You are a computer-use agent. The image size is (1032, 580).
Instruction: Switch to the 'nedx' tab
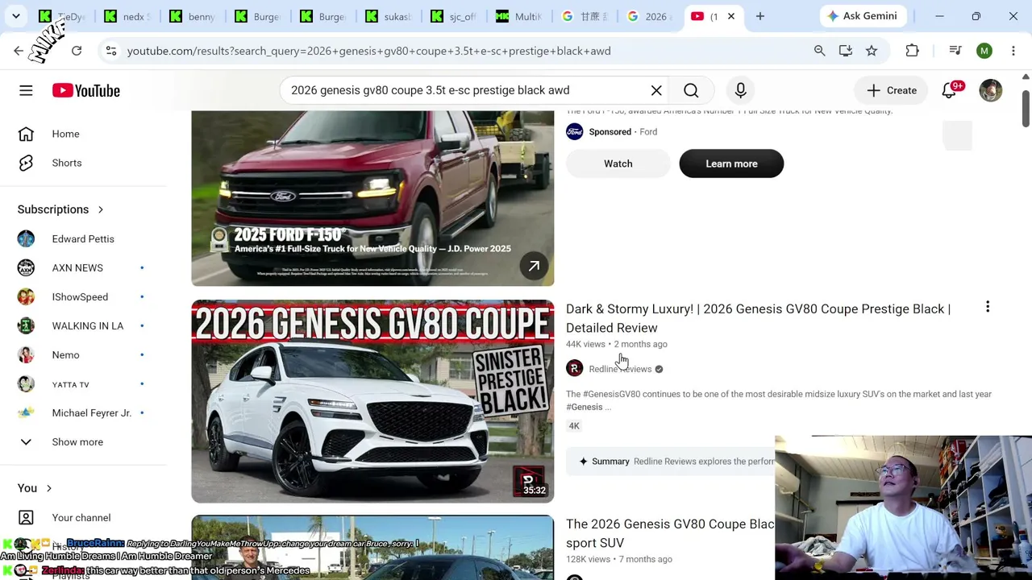pyautogui.click(x=127, y=16)
